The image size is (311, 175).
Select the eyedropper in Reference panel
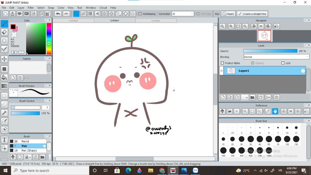pyautogui.click(x=268, y=111)
